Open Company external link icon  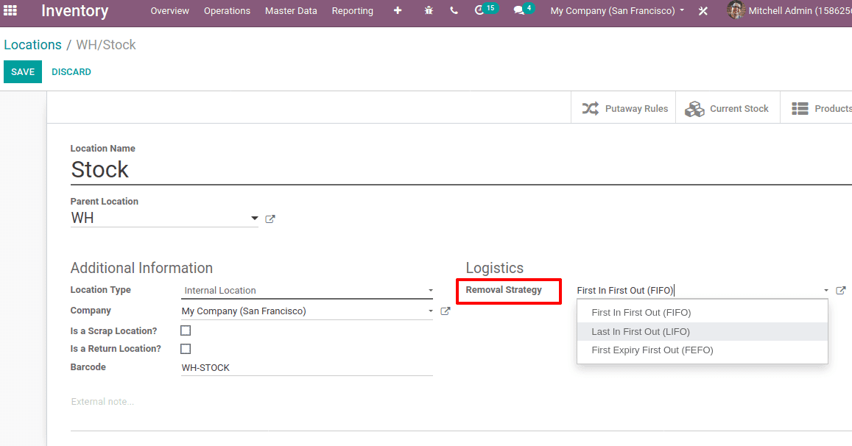pyautogui.click(x=445, y=311)
